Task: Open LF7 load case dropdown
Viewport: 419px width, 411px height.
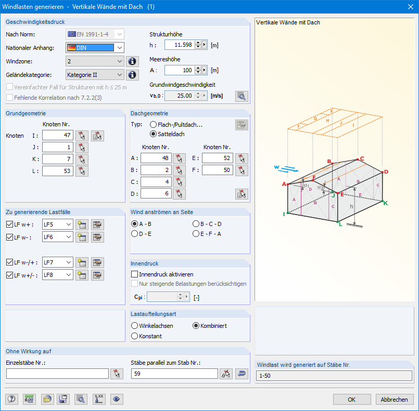Action: (x=69, y=262)
